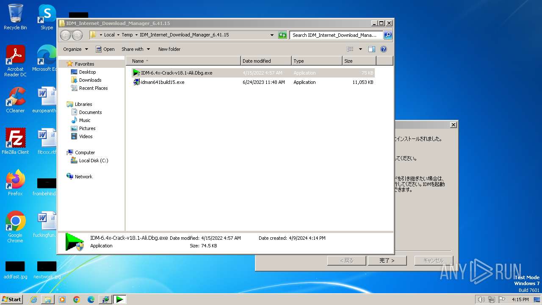This screenshot has width=542, height=305.
Task: Select Favorites in navigation pane
Action: tap(84, 64)
